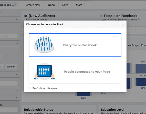Viewport: 146px width, 114px height.
Task: Click the gray People on Facebook legend square
Action: pos(101,16)
